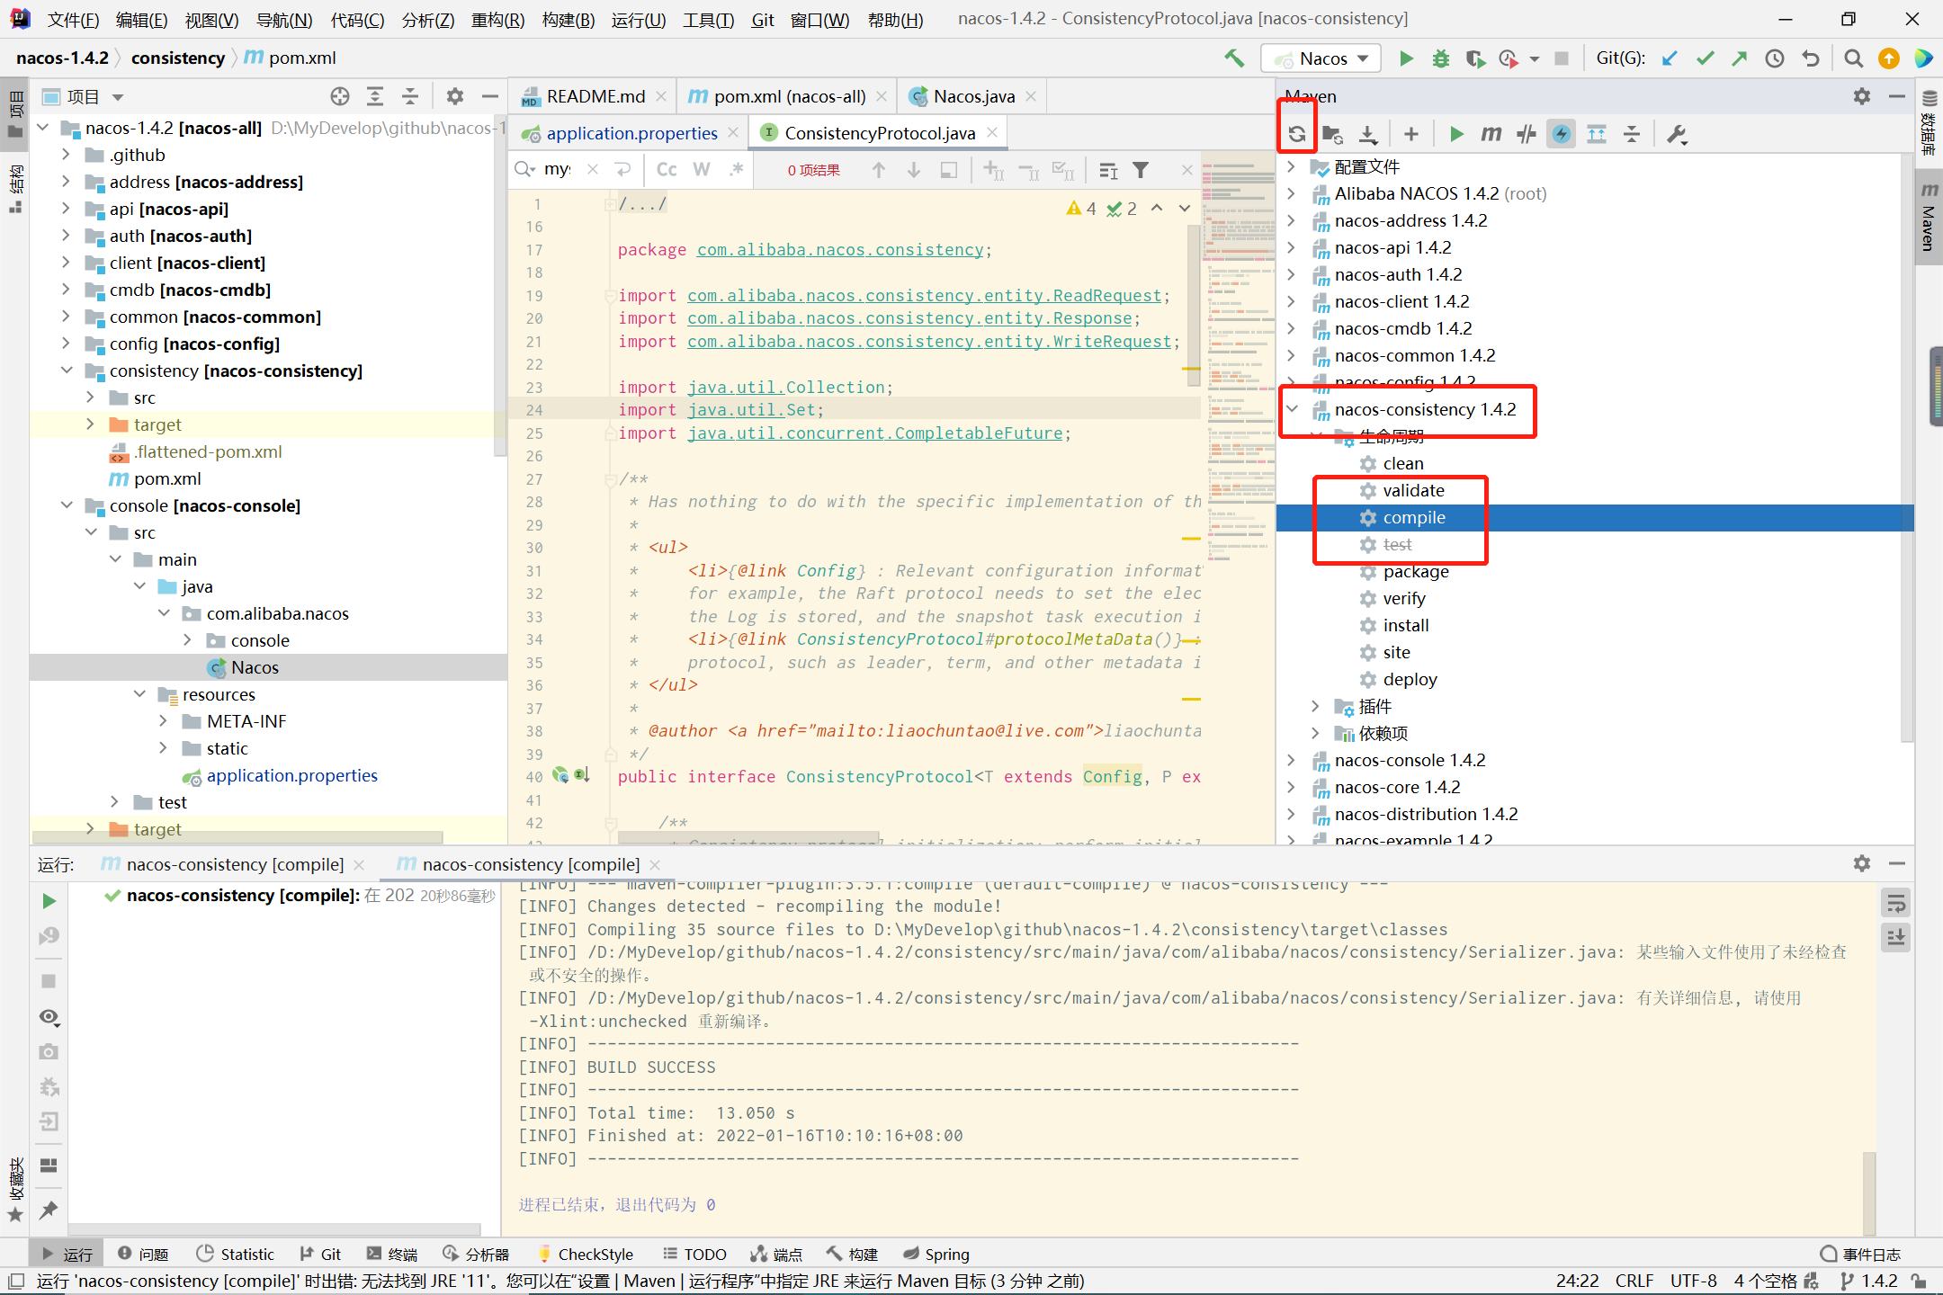Screen dimensions: 1943x1295
Task: Toggle the whole word search W button
Action: pyautogui.click(x=701, y=171)
